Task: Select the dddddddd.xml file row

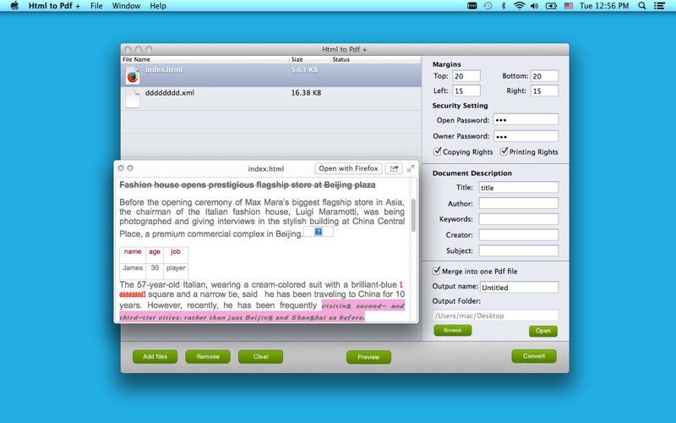Action: pyautogui.click(x=271, y=98)
